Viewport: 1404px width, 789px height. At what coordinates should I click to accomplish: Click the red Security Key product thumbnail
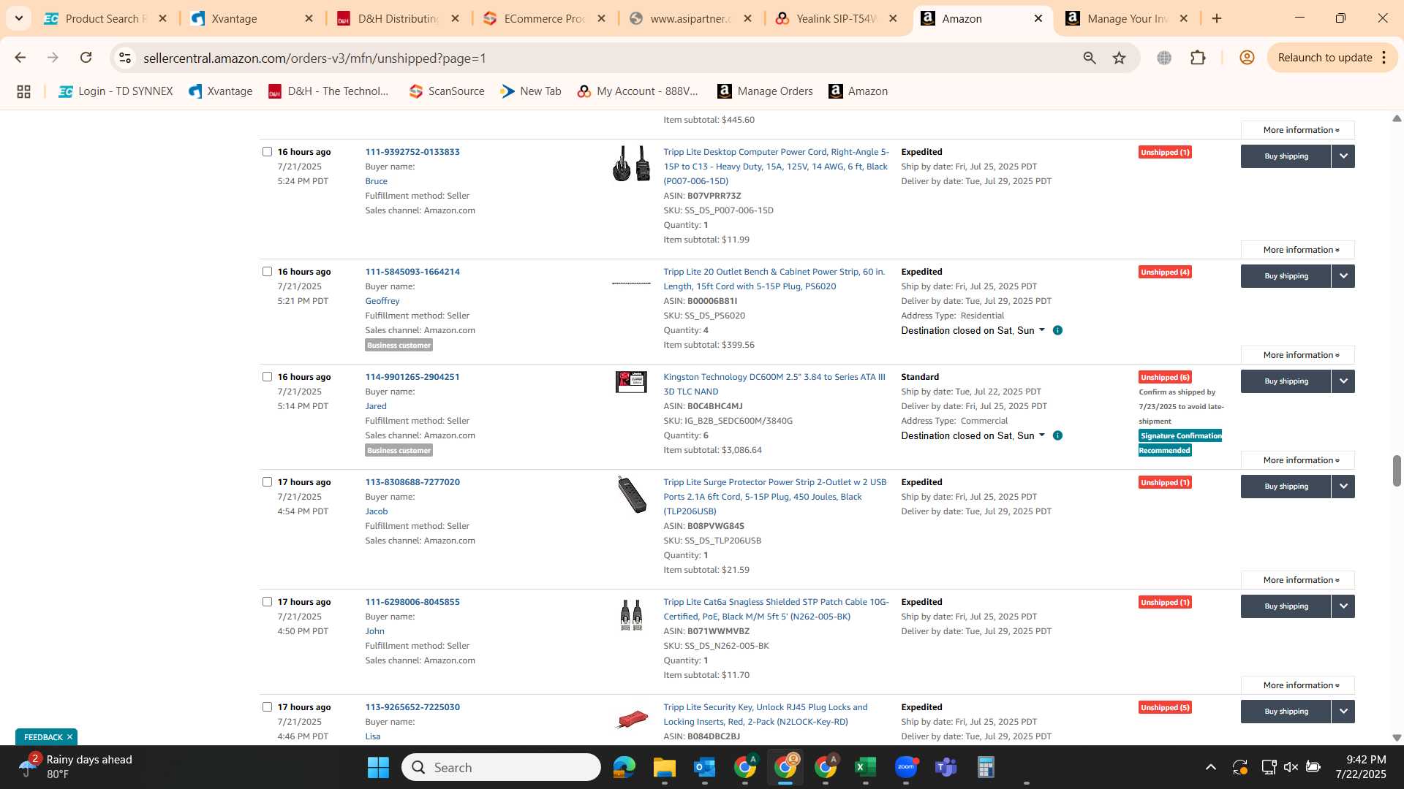click(631, 720)
